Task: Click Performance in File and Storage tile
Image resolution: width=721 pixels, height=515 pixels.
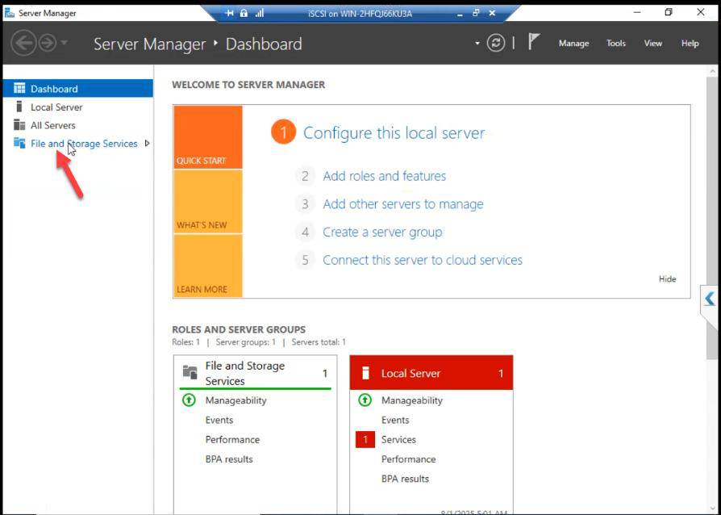Action: coord(232,439)
